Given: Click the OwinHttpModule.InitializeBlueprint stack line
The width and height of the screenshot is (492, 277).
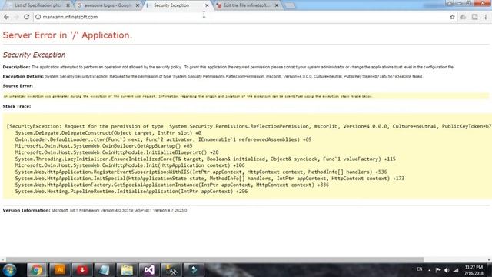Looking at the screenshot, I should coord(117,152).
